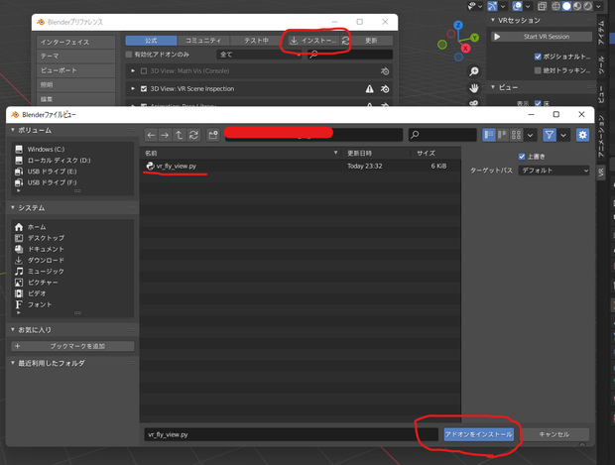Viewport: 615px width, 465px height.
Task: Open the インターフェイス preferences section
Action: (x=75, y=42)
